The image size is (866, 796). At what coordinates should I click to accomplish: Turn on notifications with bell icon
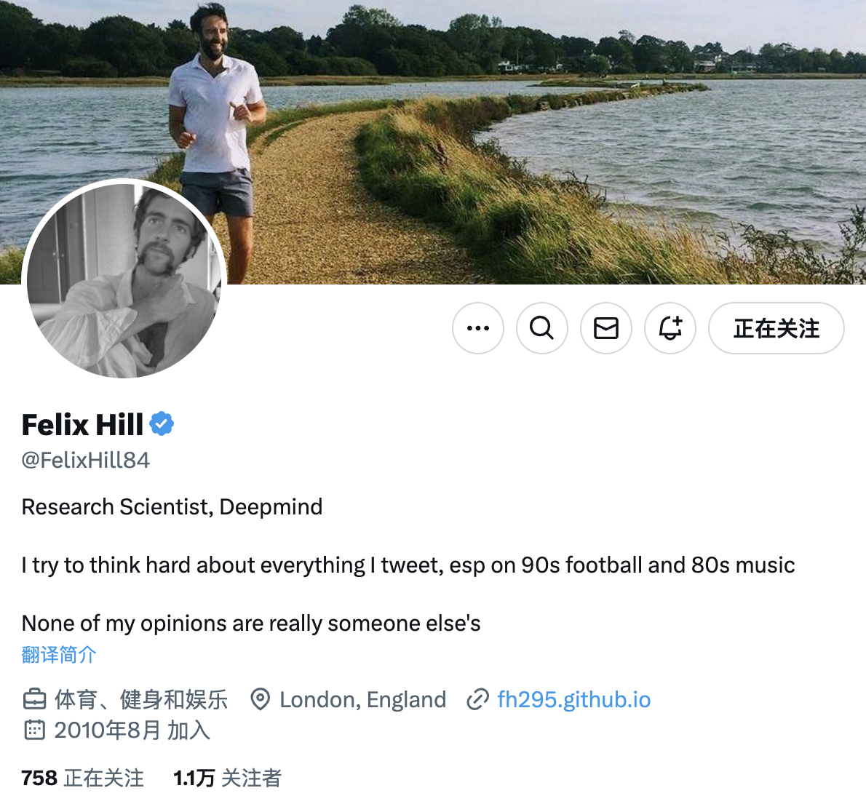[670, 328]
